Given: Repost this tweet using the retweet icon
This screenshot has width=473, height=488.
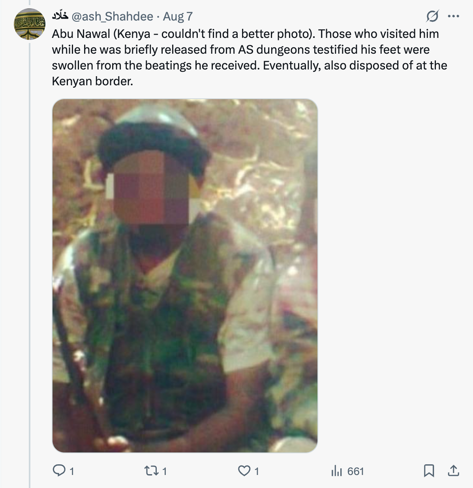Looking at the screenshot, I should point(150,470).
